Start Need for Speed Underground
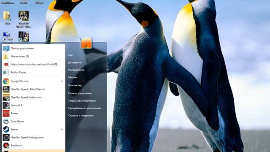270x152 pixels. (x=33, y=138)
